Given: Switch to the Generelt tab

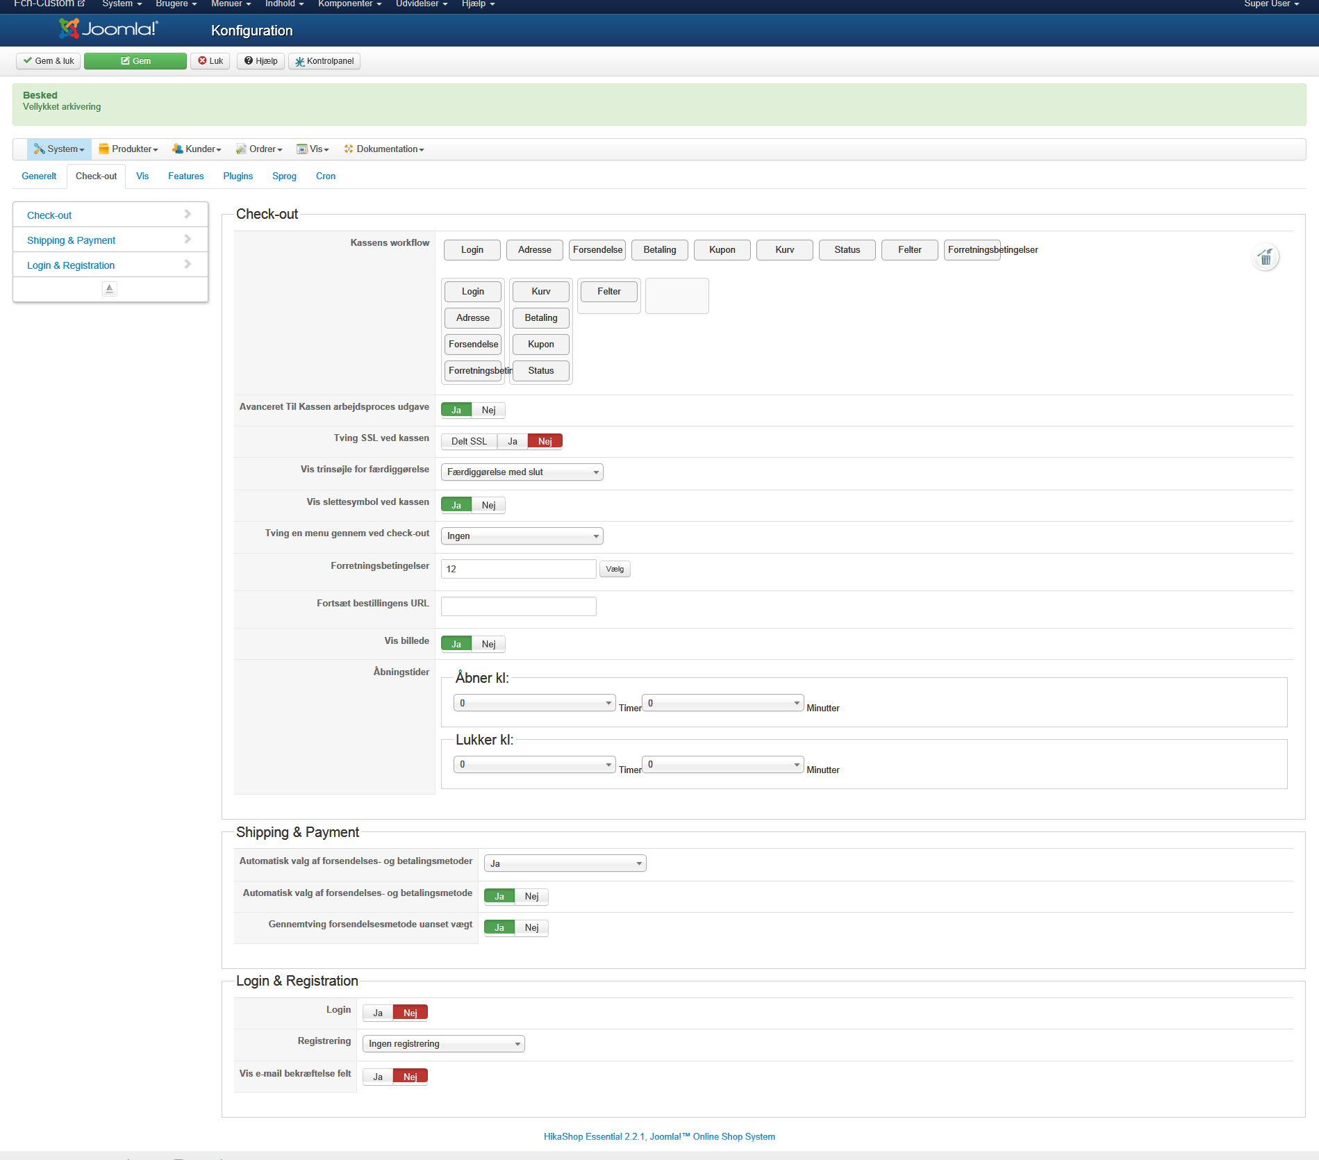Looking at the screenshot, I should (39, 176).
